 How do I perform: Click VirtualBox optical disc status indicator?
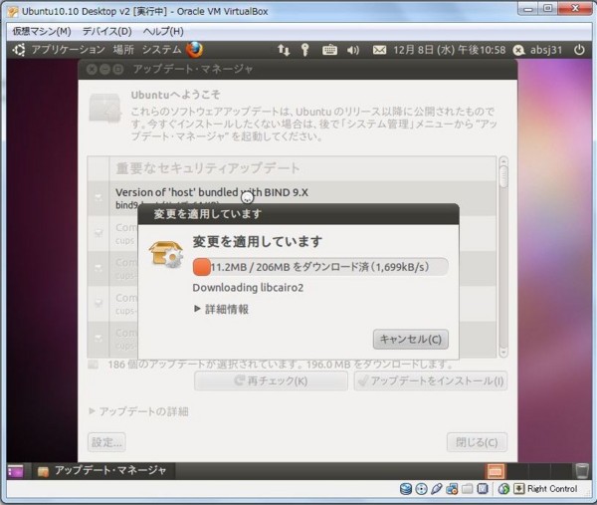421,489
